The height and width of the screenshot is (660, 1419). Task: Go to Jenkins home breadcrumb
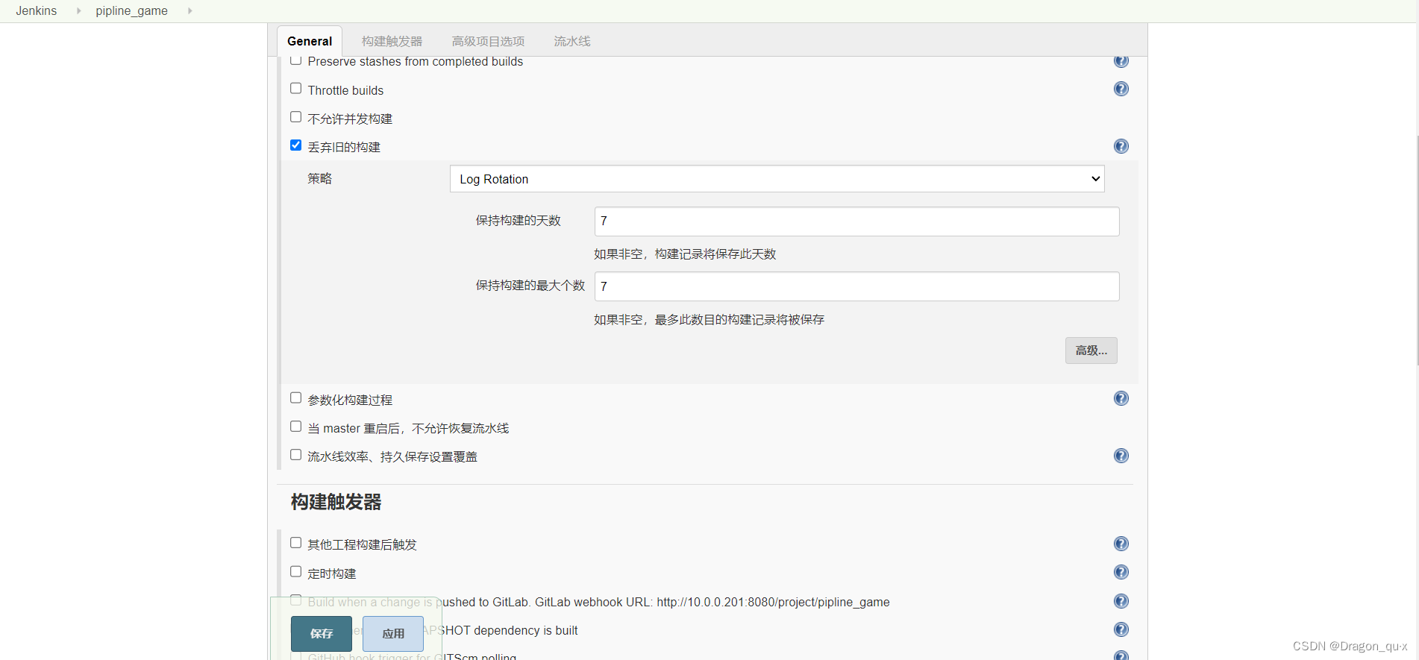pos(37,10)
